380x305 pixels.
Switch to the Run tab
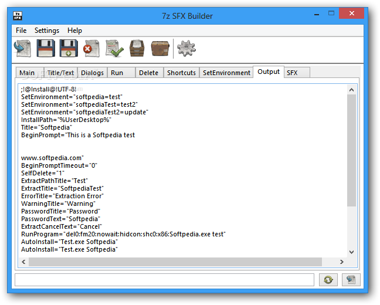[121, 73]
